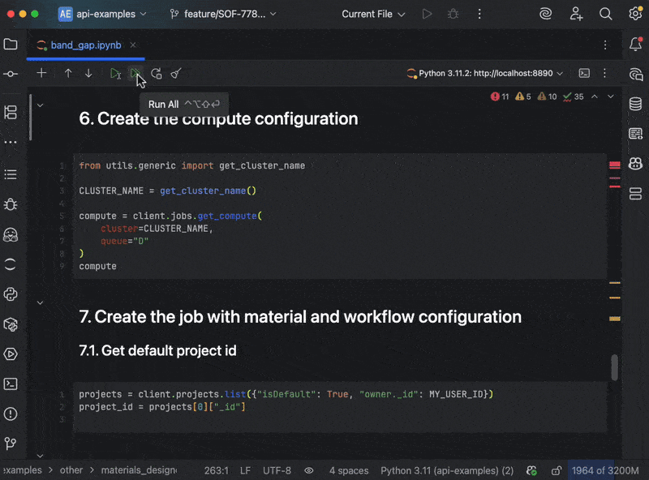Close the band_gap.ipynb tab
The height and width of the screenshot is (480, 649).
pos(133,45)
